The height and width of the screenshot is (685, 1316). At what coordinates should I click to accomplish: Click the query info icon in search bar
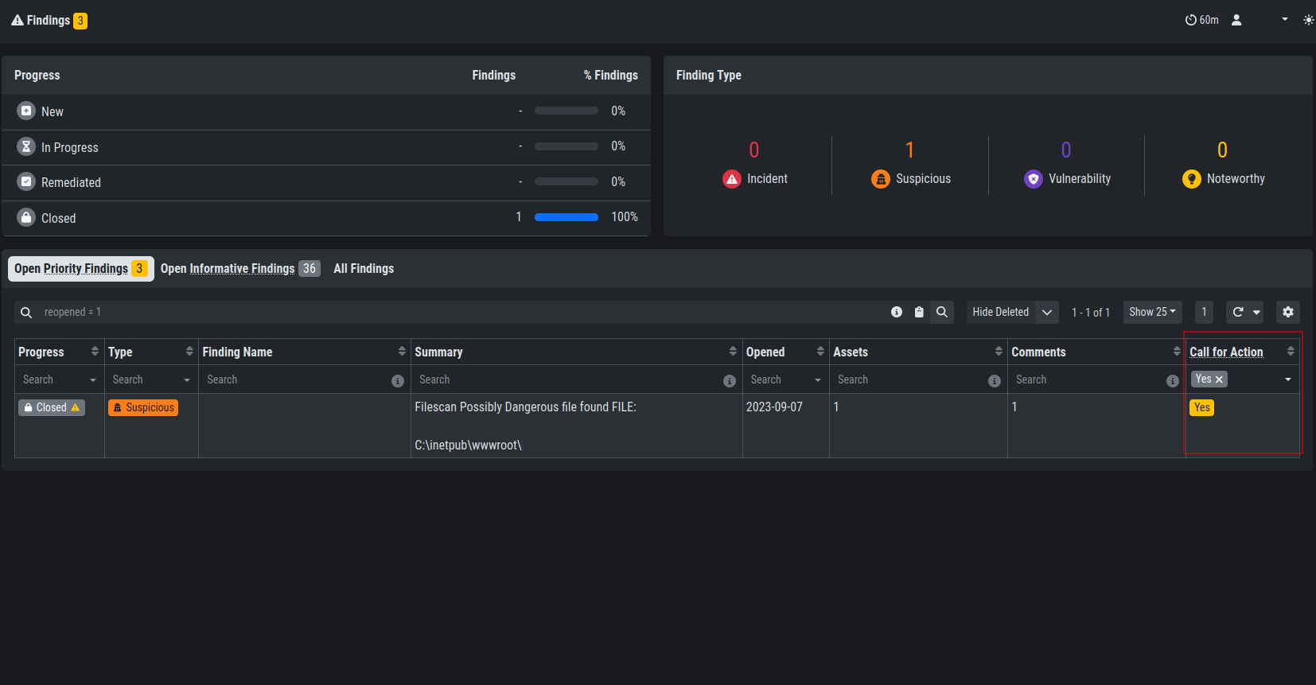point(897,312)
